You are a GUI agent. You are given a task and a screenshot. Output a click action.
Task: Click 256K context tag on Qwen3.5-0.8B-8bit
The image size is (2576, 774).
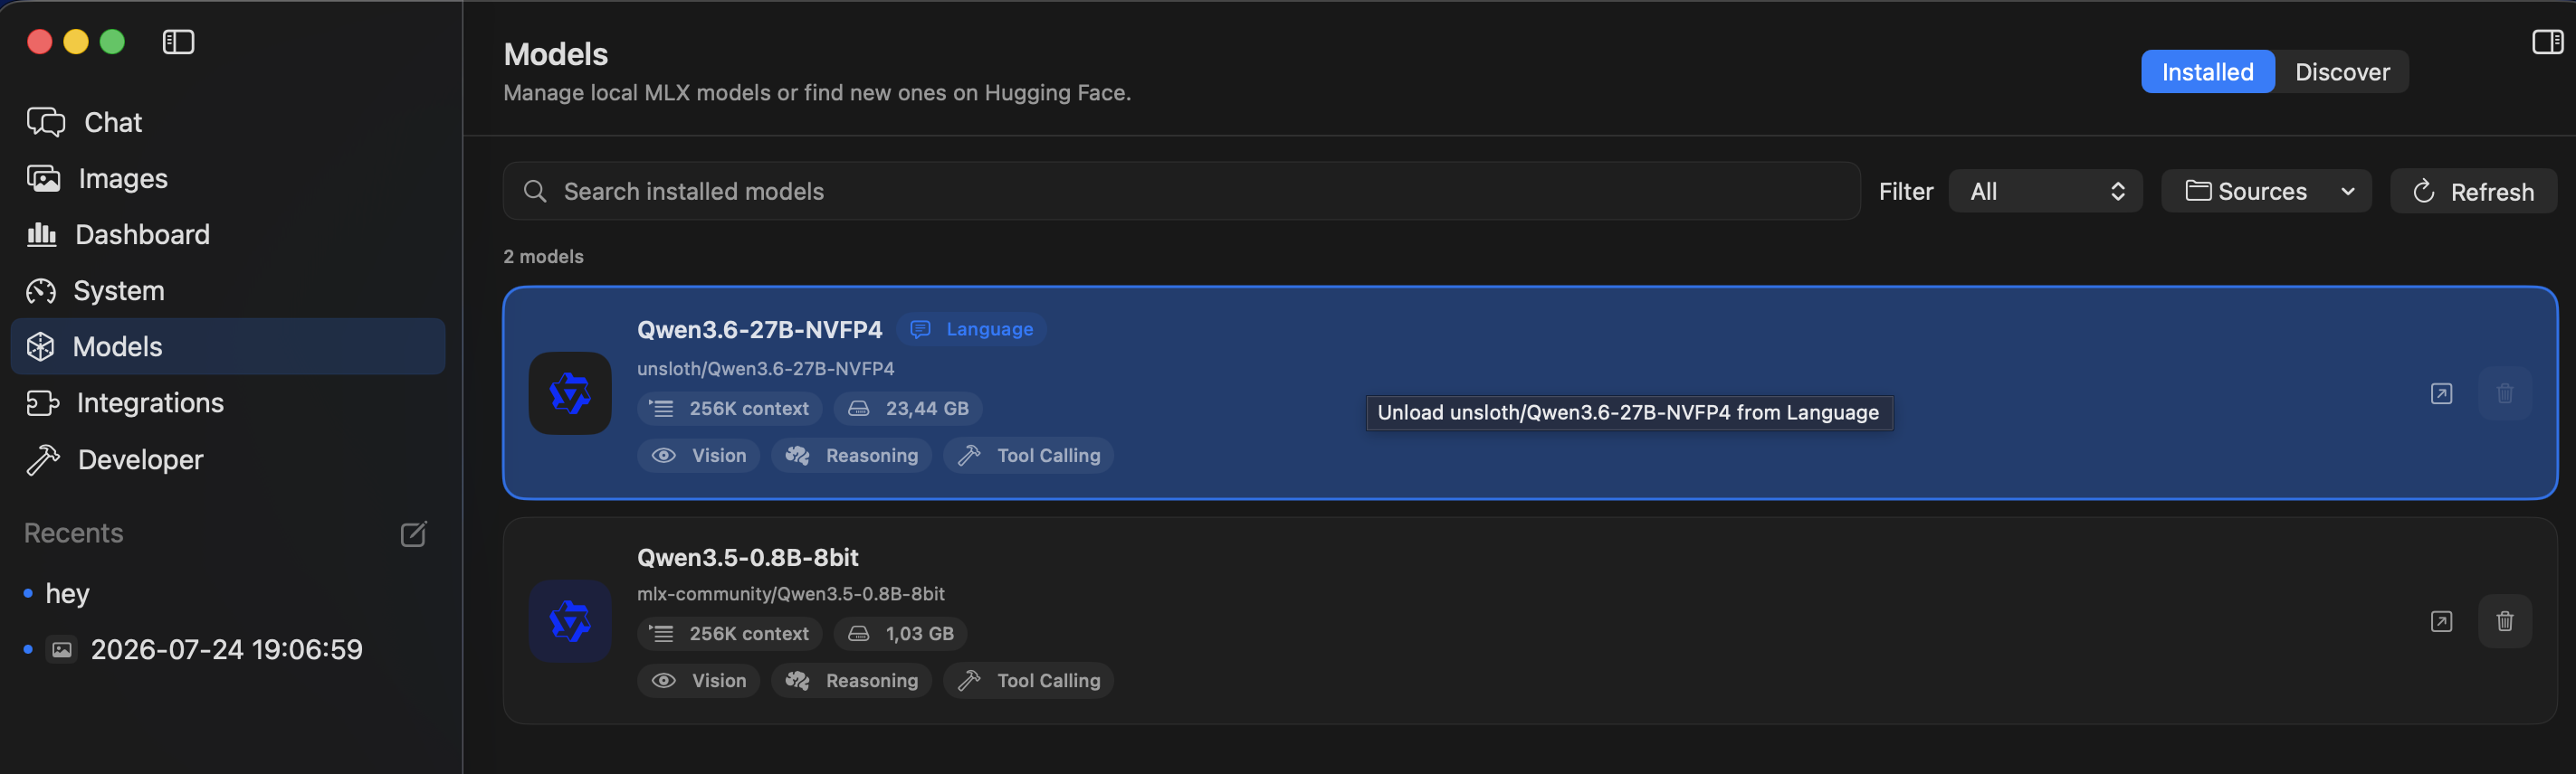[729, 634]
